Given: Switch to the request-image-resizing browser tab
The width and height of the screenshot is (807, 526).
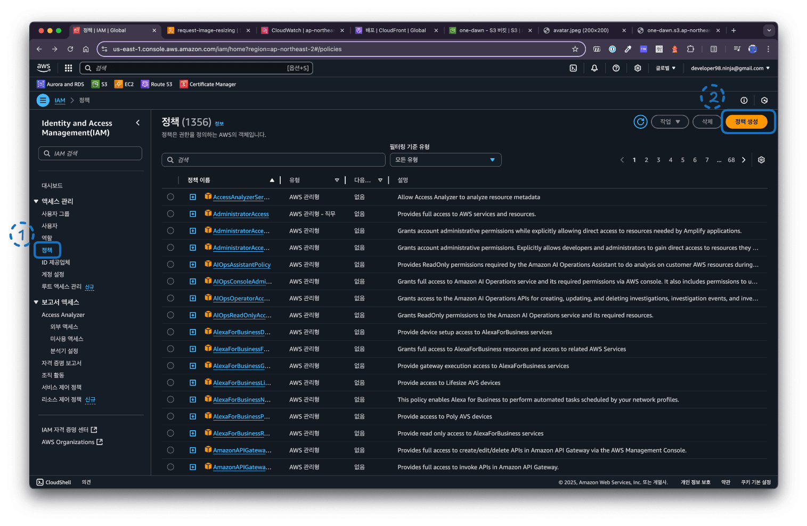Looking at the screenshot, I should (x=208, y=30).
